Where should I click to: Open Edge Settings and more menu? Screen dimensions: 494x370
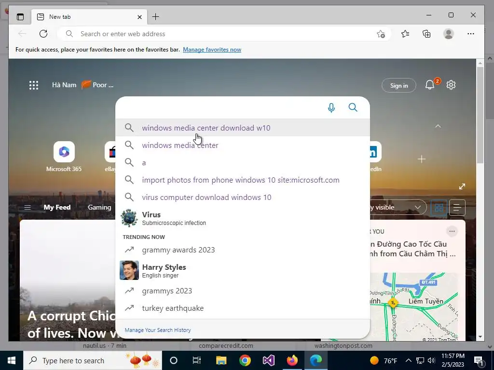[x=471, y=34]
